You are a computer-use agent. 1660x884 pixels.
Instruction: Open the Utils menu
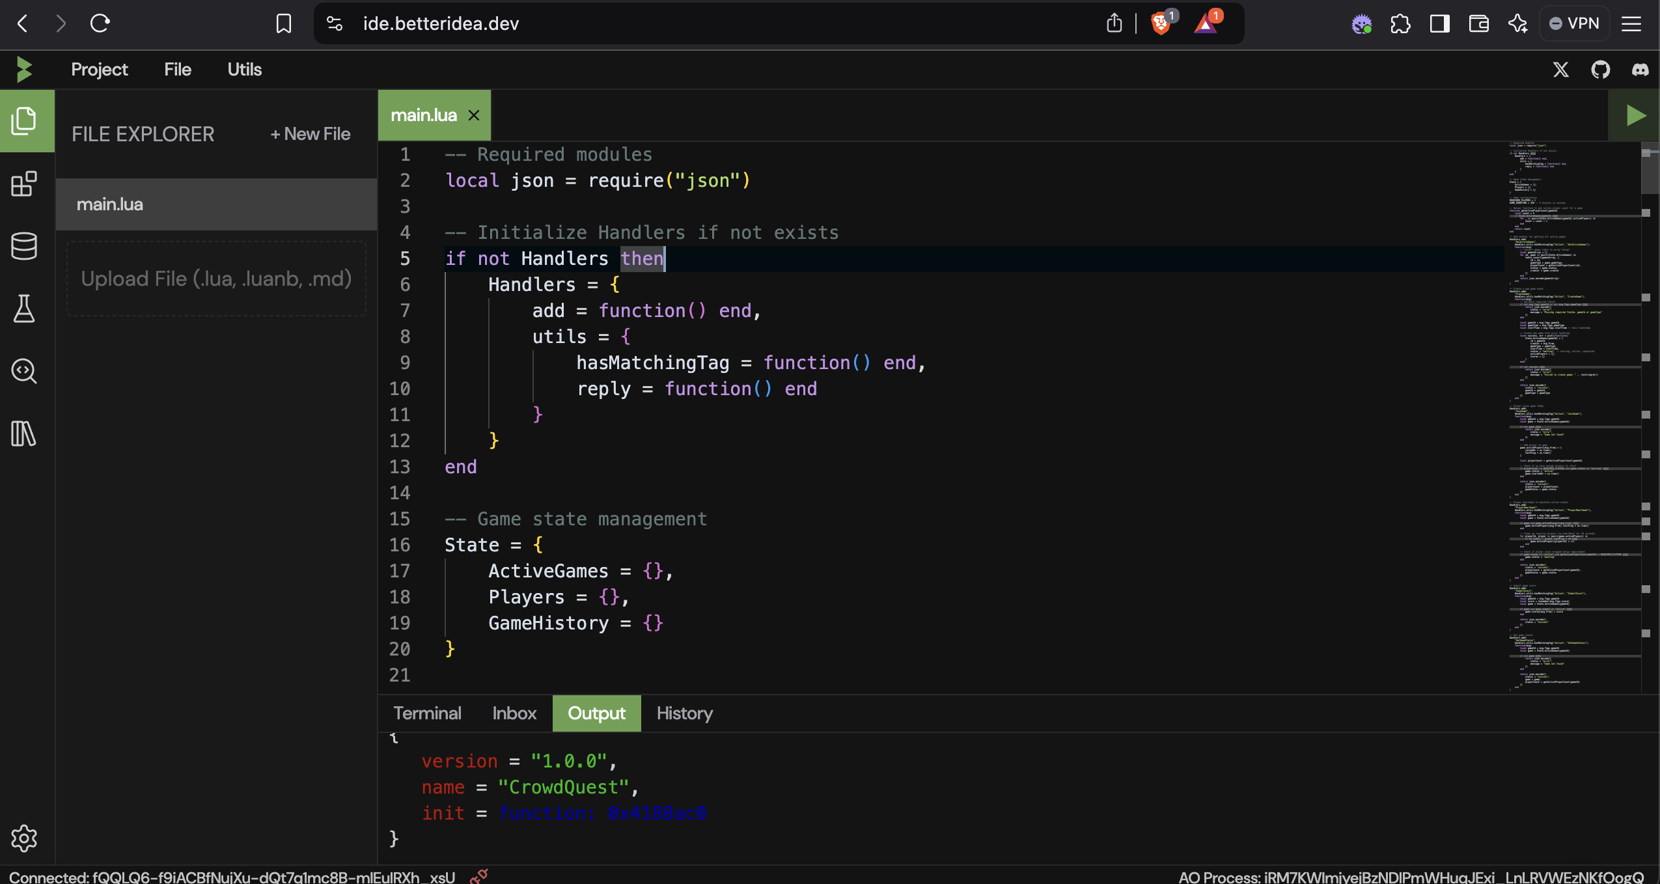point(244,70)
